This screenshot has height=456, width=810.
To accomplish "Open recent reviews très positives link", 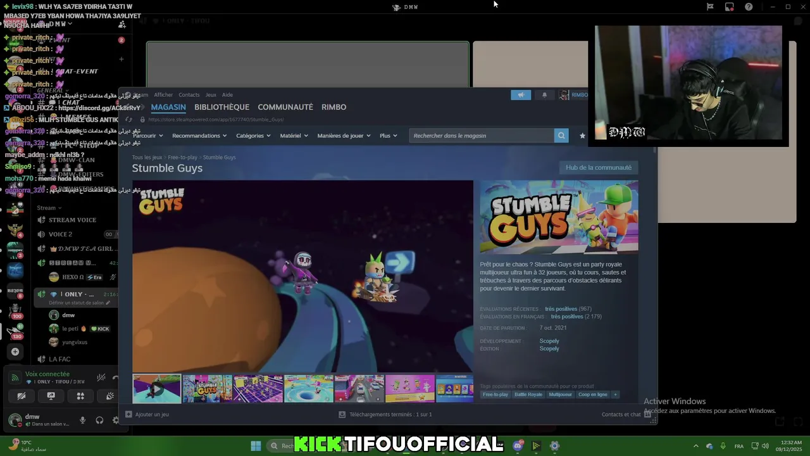I will tap(561, 309).
